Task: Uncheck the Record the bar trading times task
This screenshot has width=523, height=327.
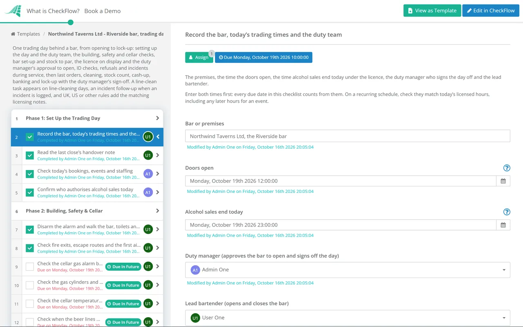Action: point(30,137)
